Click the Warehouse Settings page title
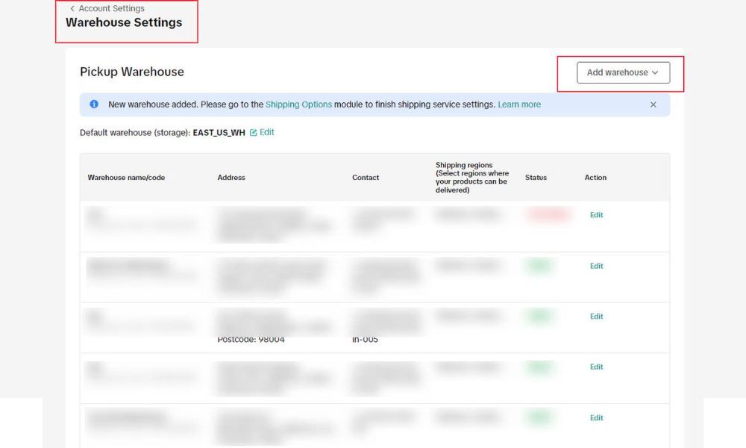 click(x=124, y=22)
